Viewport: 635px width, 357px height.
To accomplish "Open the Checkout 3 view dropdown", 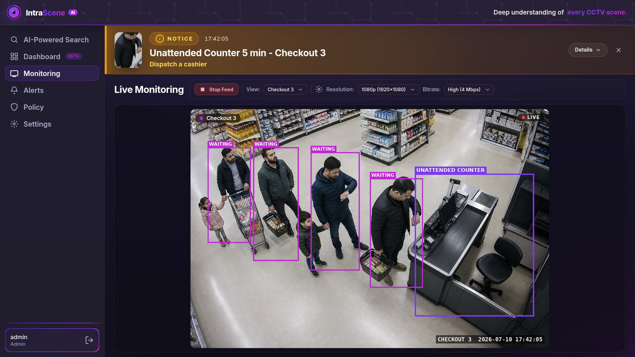I will coord(285,90).
